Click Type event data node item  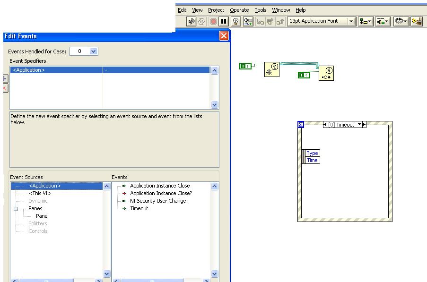point(313,153)
